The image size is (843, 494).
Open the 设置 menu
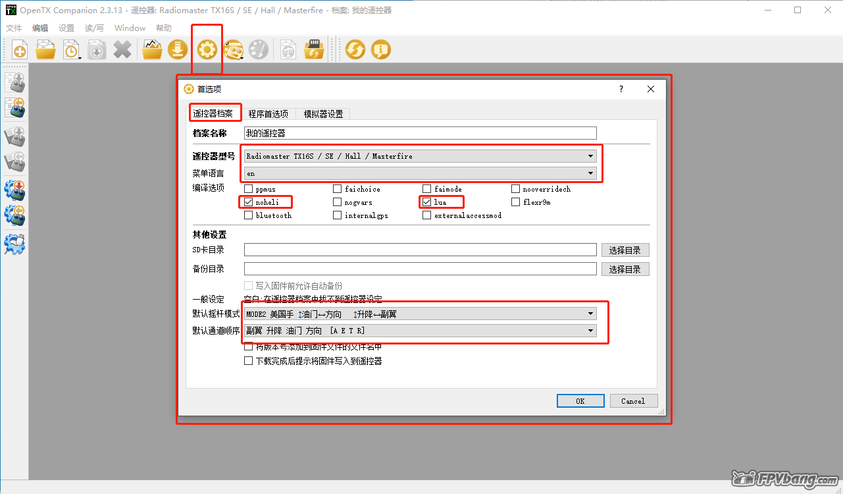click(x=66, y=28)
